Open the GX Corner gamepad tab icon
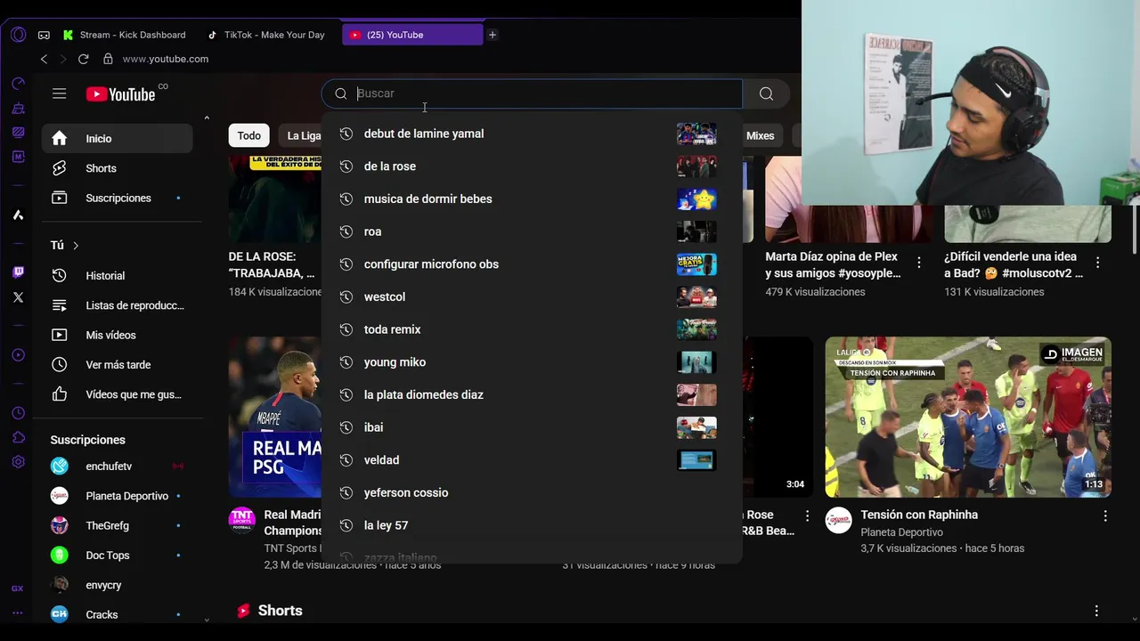 pos(44,35)
